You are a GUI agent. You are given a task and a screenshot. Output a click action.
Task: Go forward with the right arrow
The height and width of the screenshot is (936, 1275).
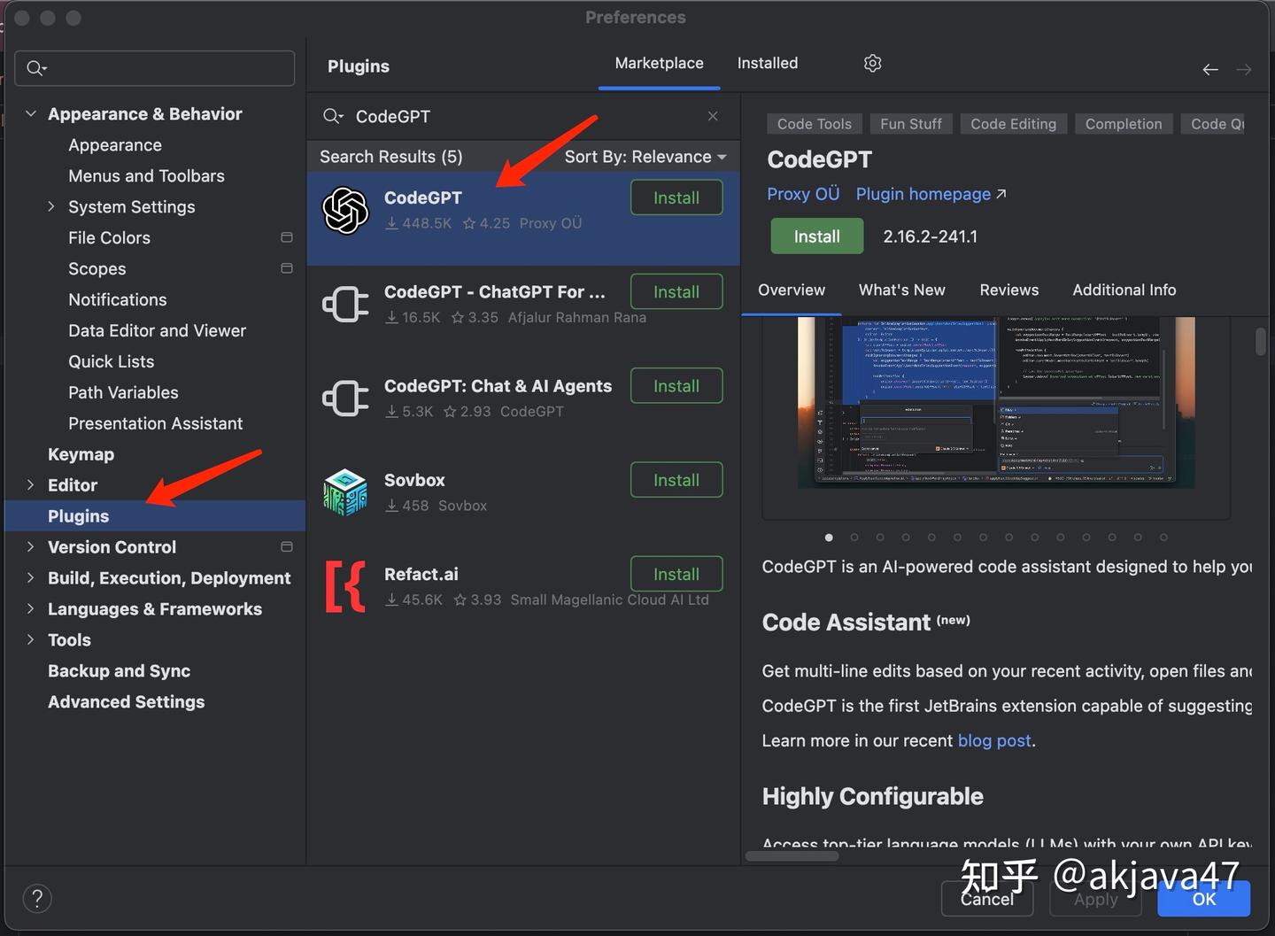point(1244,69)
